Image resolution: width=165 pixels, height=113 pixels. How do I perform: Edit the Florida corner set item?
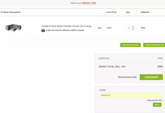click(x=100, y=28)
